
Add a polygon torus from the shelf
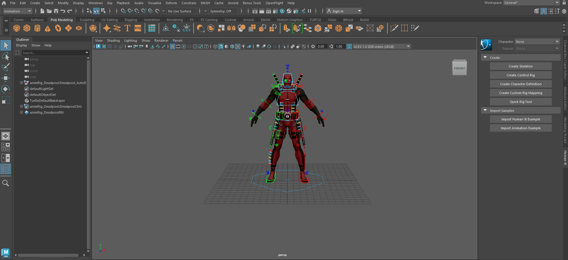(58, 28)
